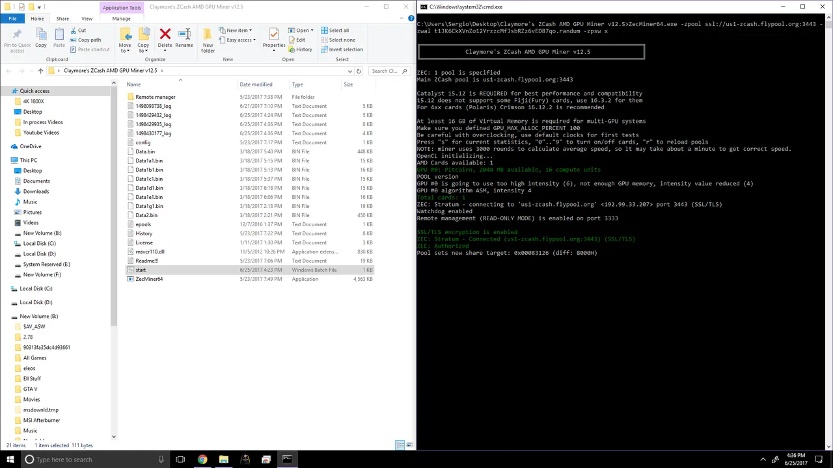Open File Explorer from the taskbar
The width and height of the screenshot is (833, 468).
(x=223, y=460)
